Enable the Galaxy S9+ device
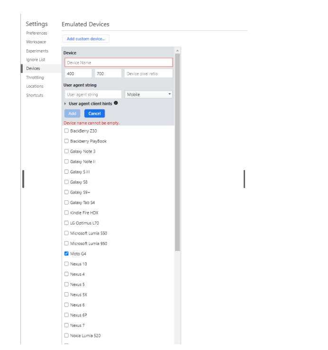 66,192
